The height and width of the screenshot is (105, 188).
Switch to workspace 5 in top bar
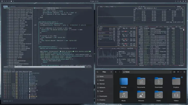pyautogui.click(x=13, y=1)
